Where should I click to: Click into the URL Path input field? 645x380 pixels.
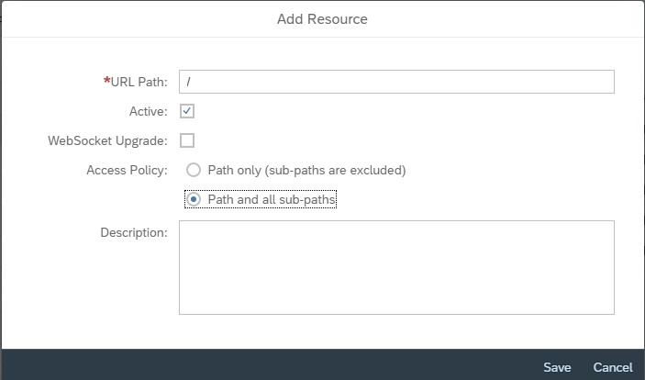pos(396,82)
